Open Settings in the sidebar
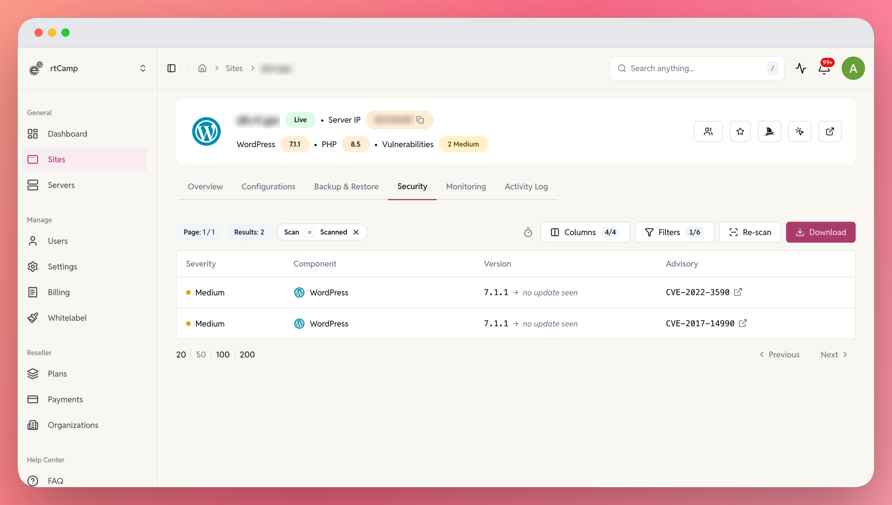The image size is (892, 505). point(85,267)
